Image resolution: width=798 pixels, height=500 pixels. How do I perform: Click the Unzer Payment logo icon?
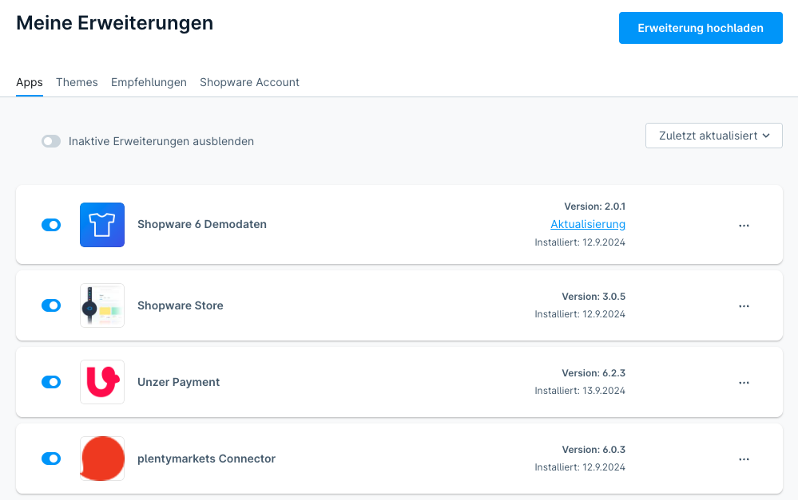102,382
